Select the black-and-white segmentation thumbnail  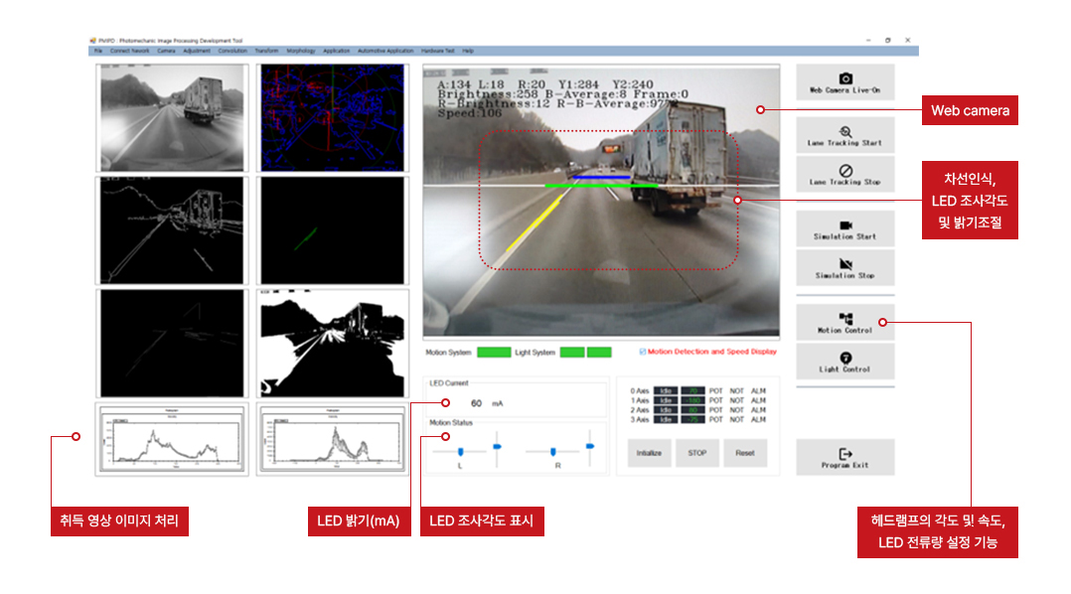(332, 343)
